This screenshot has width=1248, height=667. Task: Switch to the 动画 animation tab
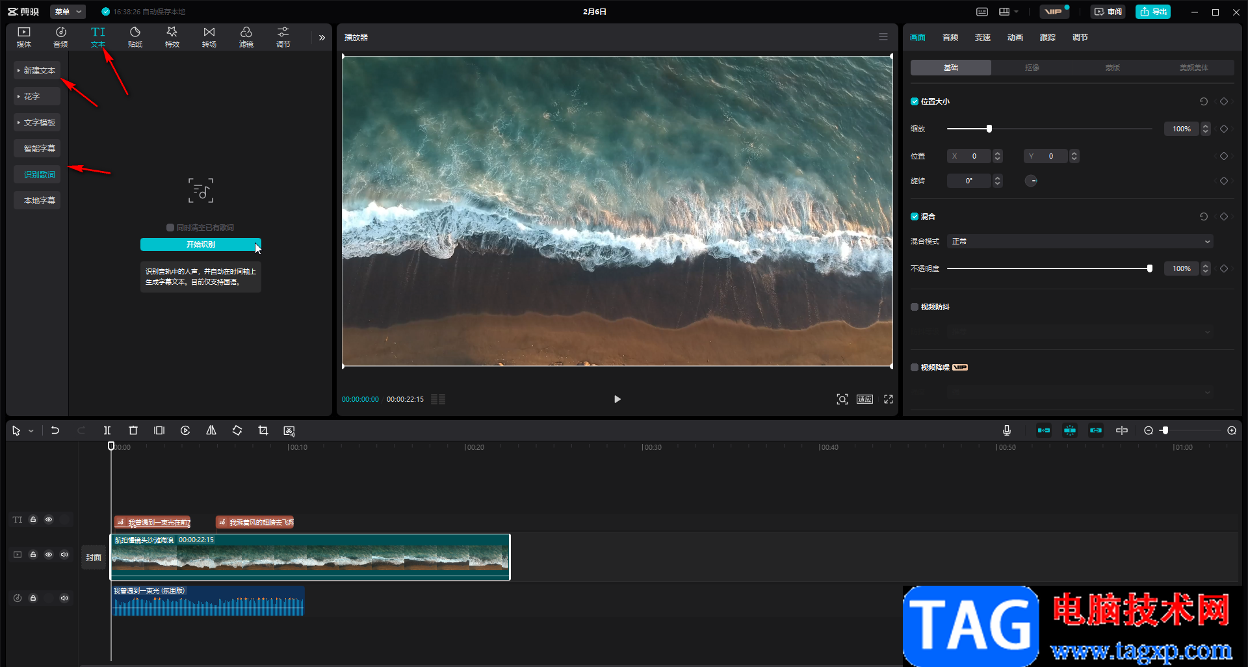(1015, 38)
